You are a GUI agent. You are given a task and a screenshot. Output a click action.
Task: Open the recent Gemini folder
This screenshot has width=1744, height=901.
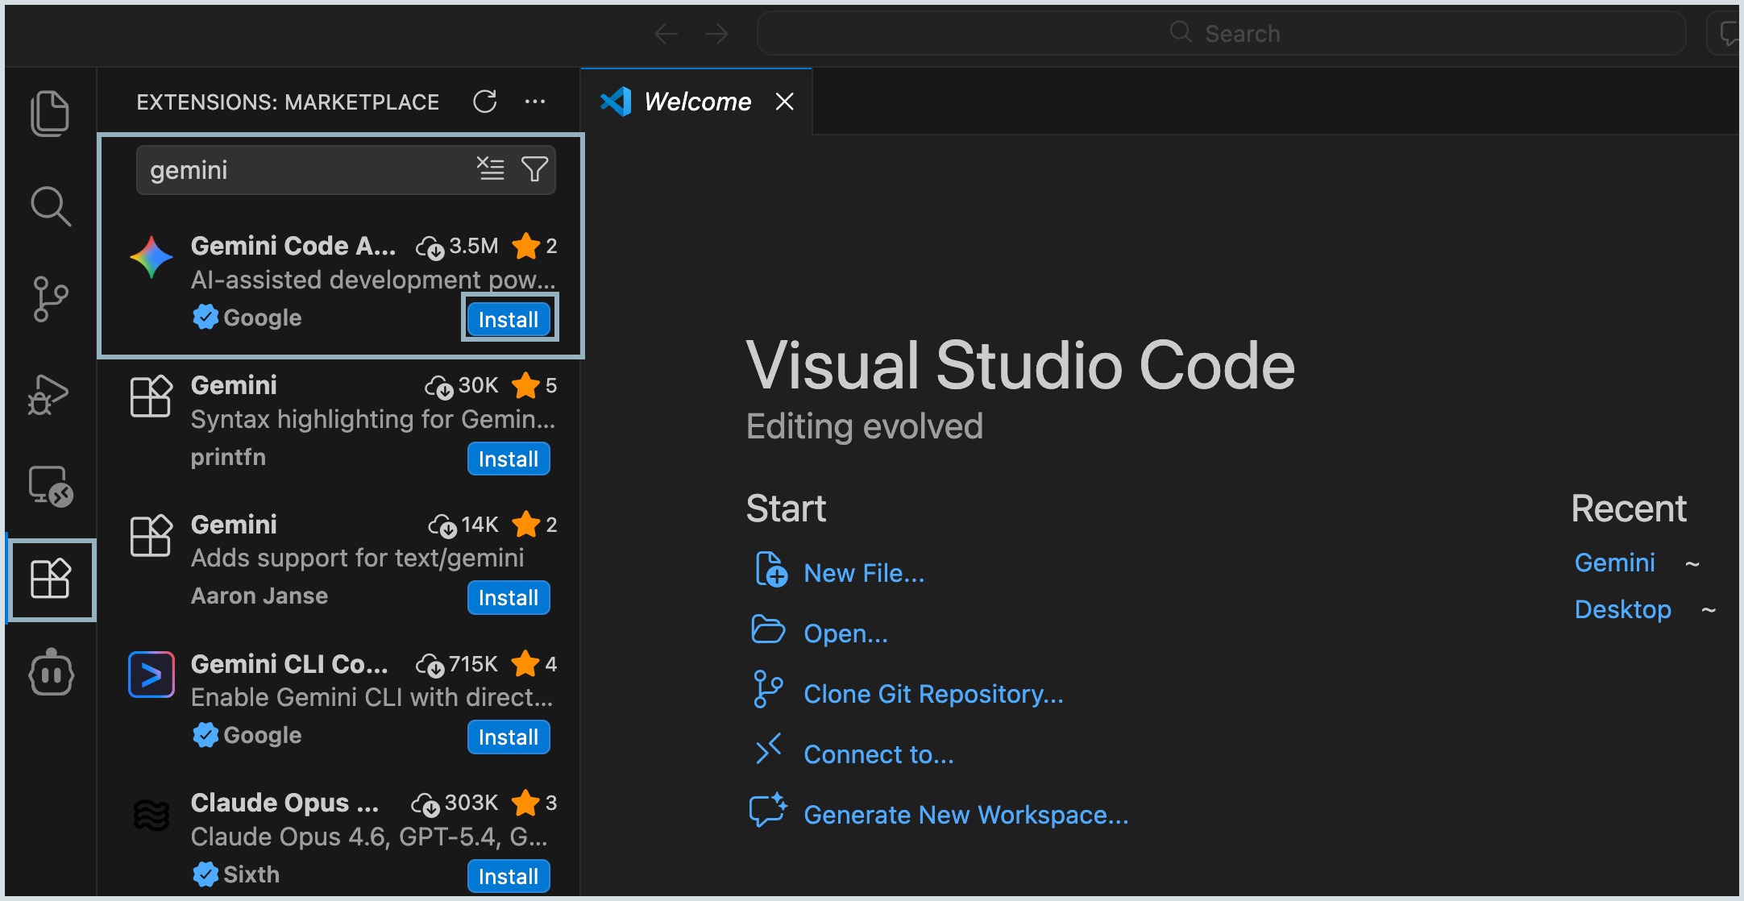[1614, 563]
